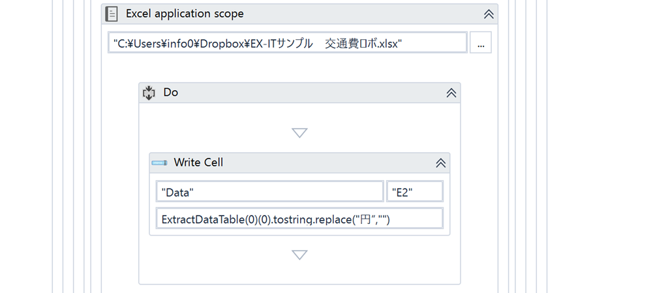Select the Do sequence title label
The height and width of the screenshot is (293, 668).
(x=170, y=93)
